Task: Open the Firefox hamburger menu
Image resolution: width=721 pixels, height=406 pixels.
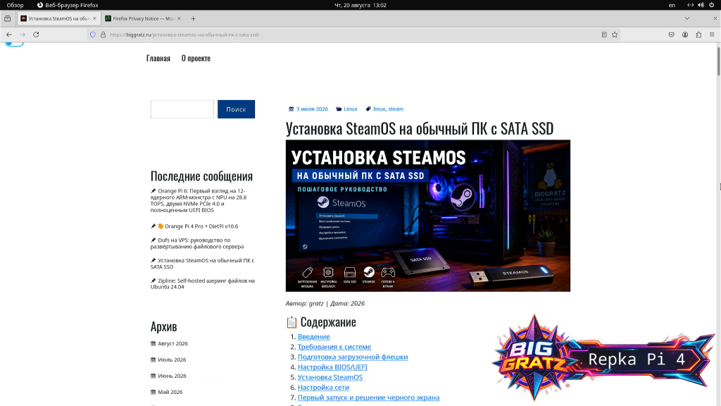Action: 712,35
